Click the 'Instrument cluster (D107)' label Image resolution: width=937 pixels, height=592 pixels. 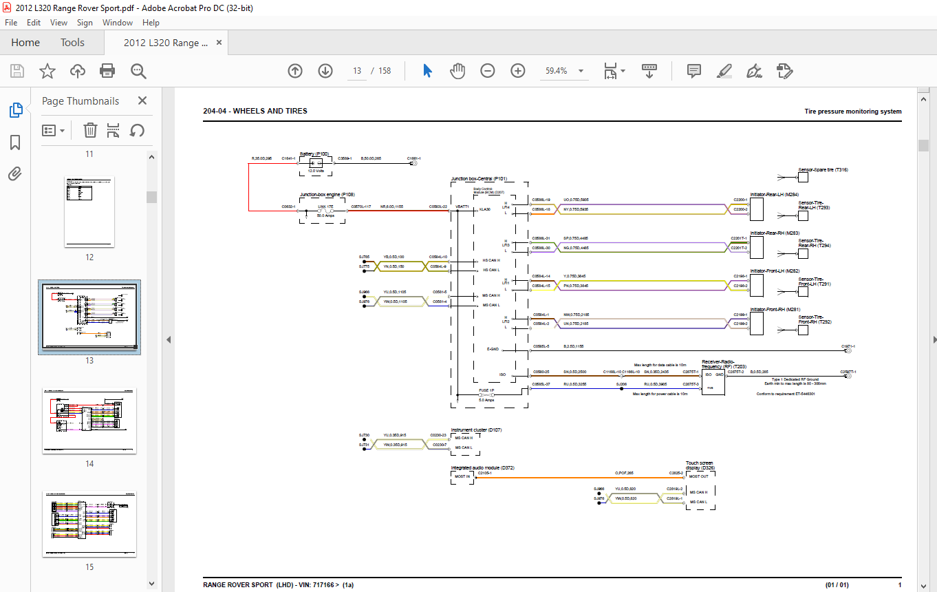point(476,430)
